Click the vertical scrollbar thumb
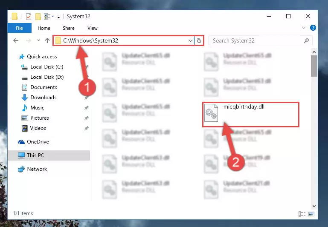Image resolution: width=328 pixels, height=227 pixels. 314,66
